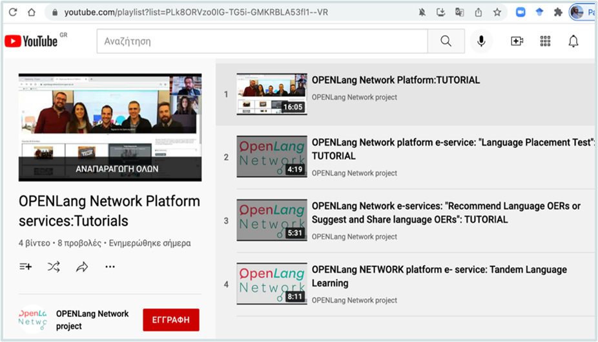
Task: Click the muted notifications bell in address bar
Action: point(422,12)
